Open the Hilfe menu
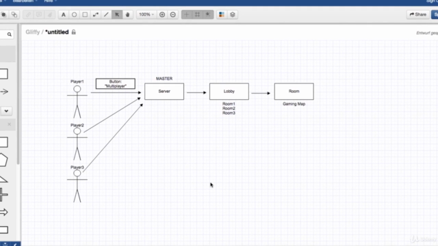This screenshot has height=246, width=438. coord(50,1)
